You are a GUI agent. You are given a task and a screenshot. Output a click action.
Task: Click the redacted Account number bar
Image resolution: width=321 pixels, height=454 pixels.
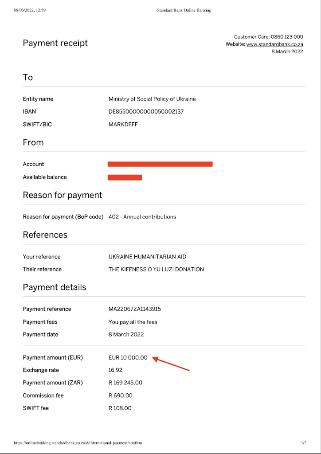coord(160,164)
